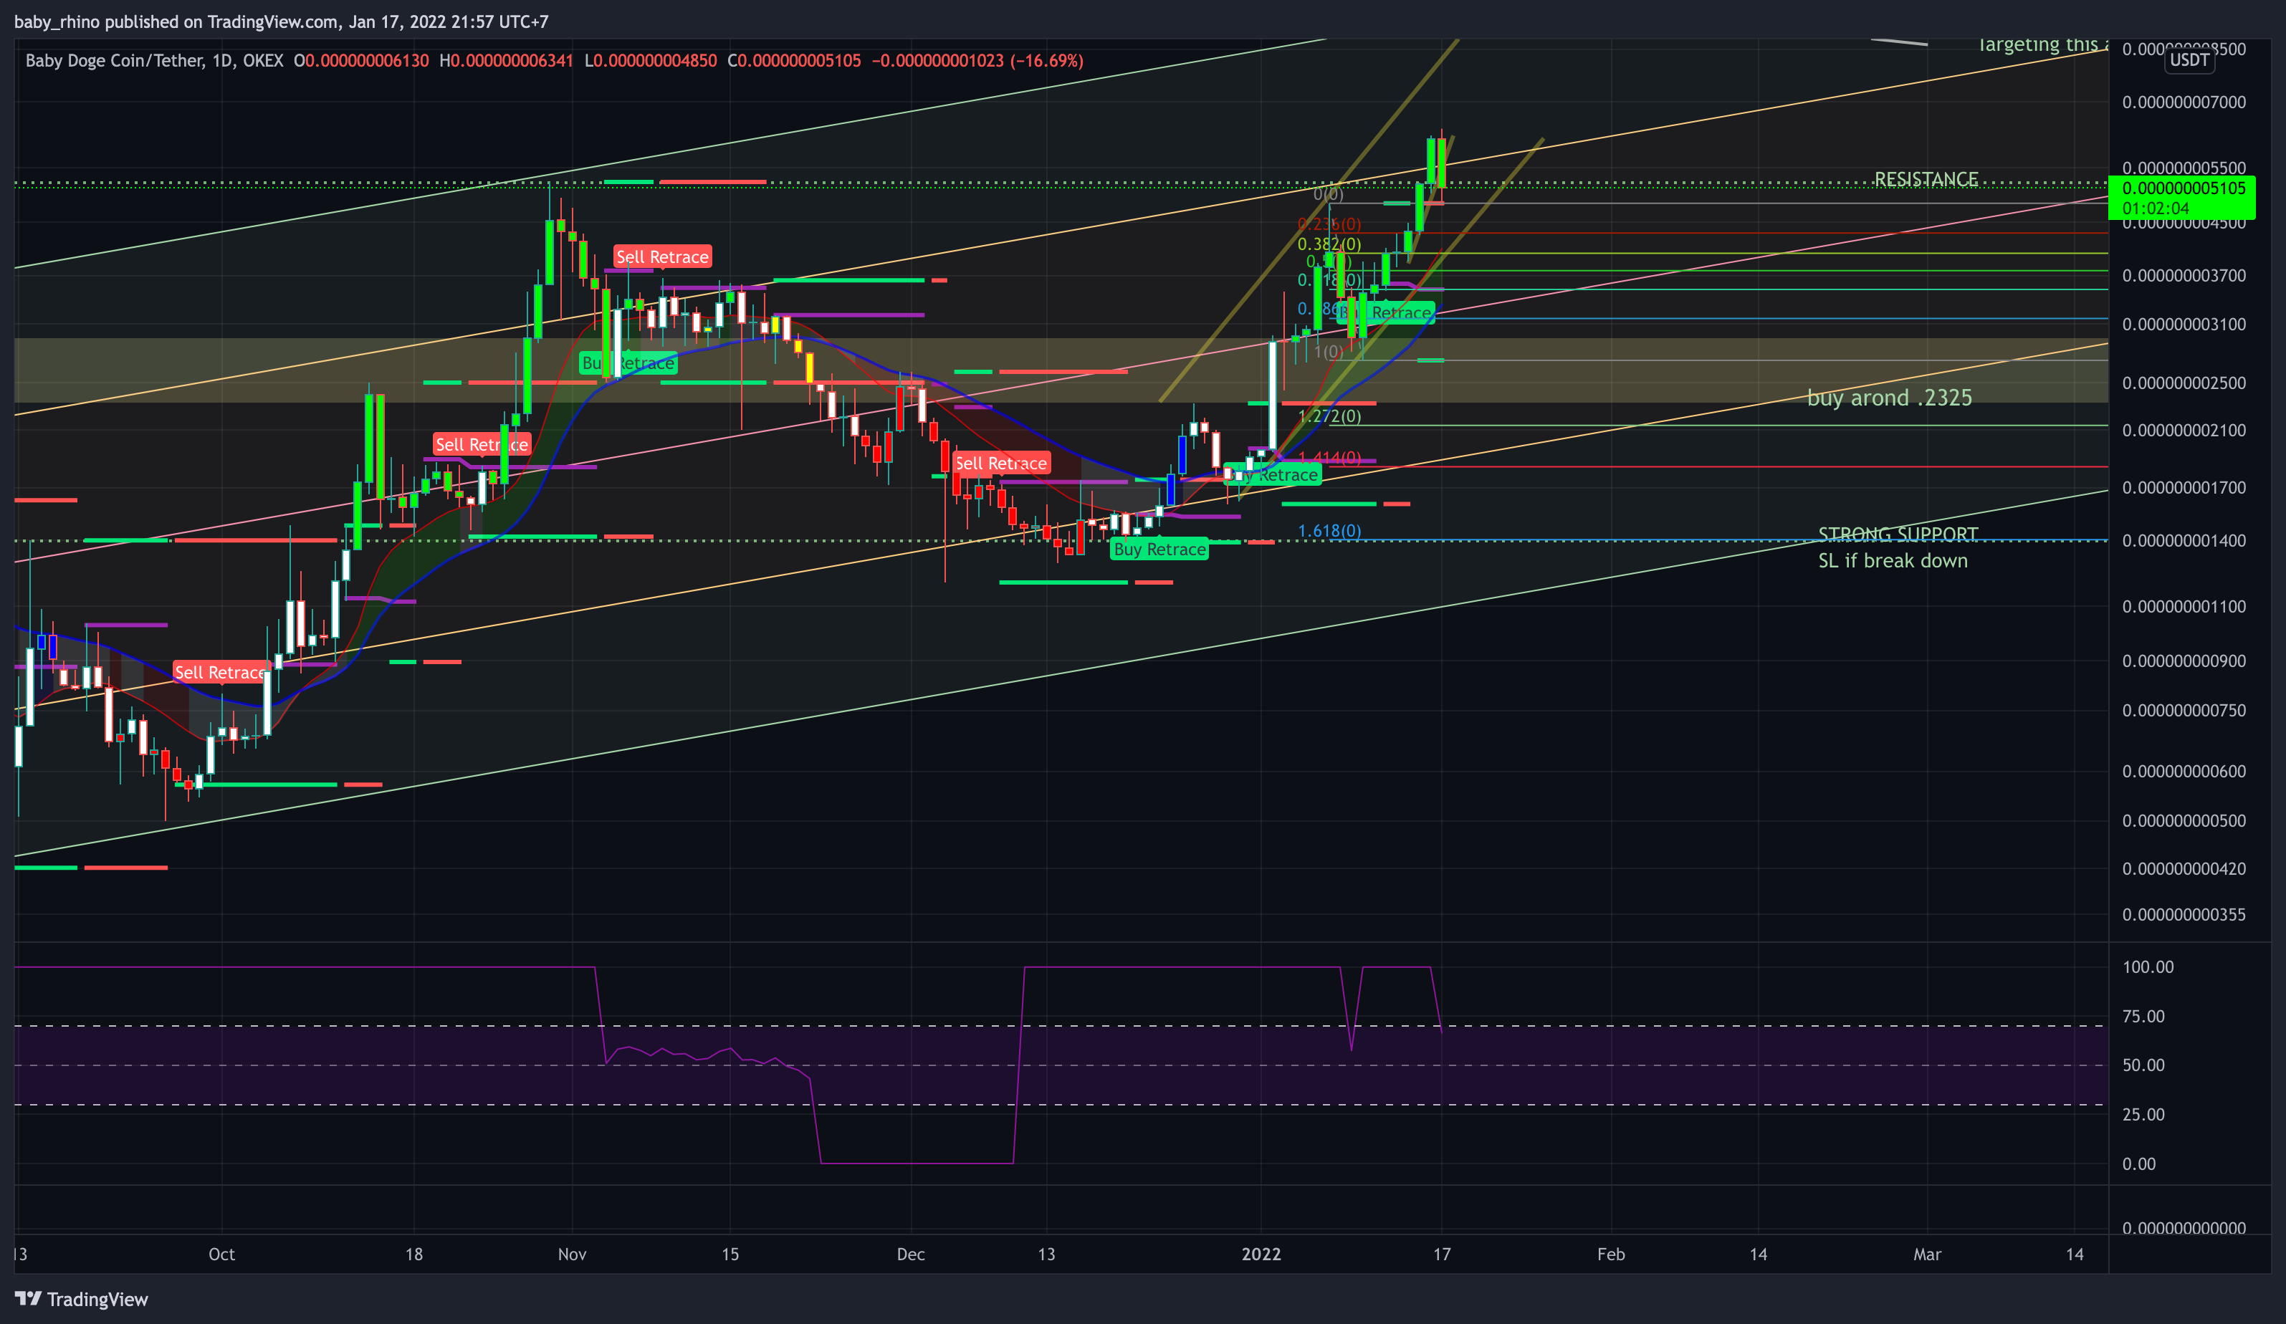This screenshot has height=1324, width=2286.
Task: Click the high value H0.000000006341
Action: 506,61
